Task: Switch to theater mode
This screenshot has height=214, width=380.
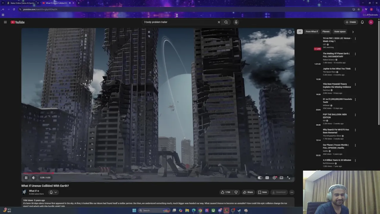Action: point(281,178)
